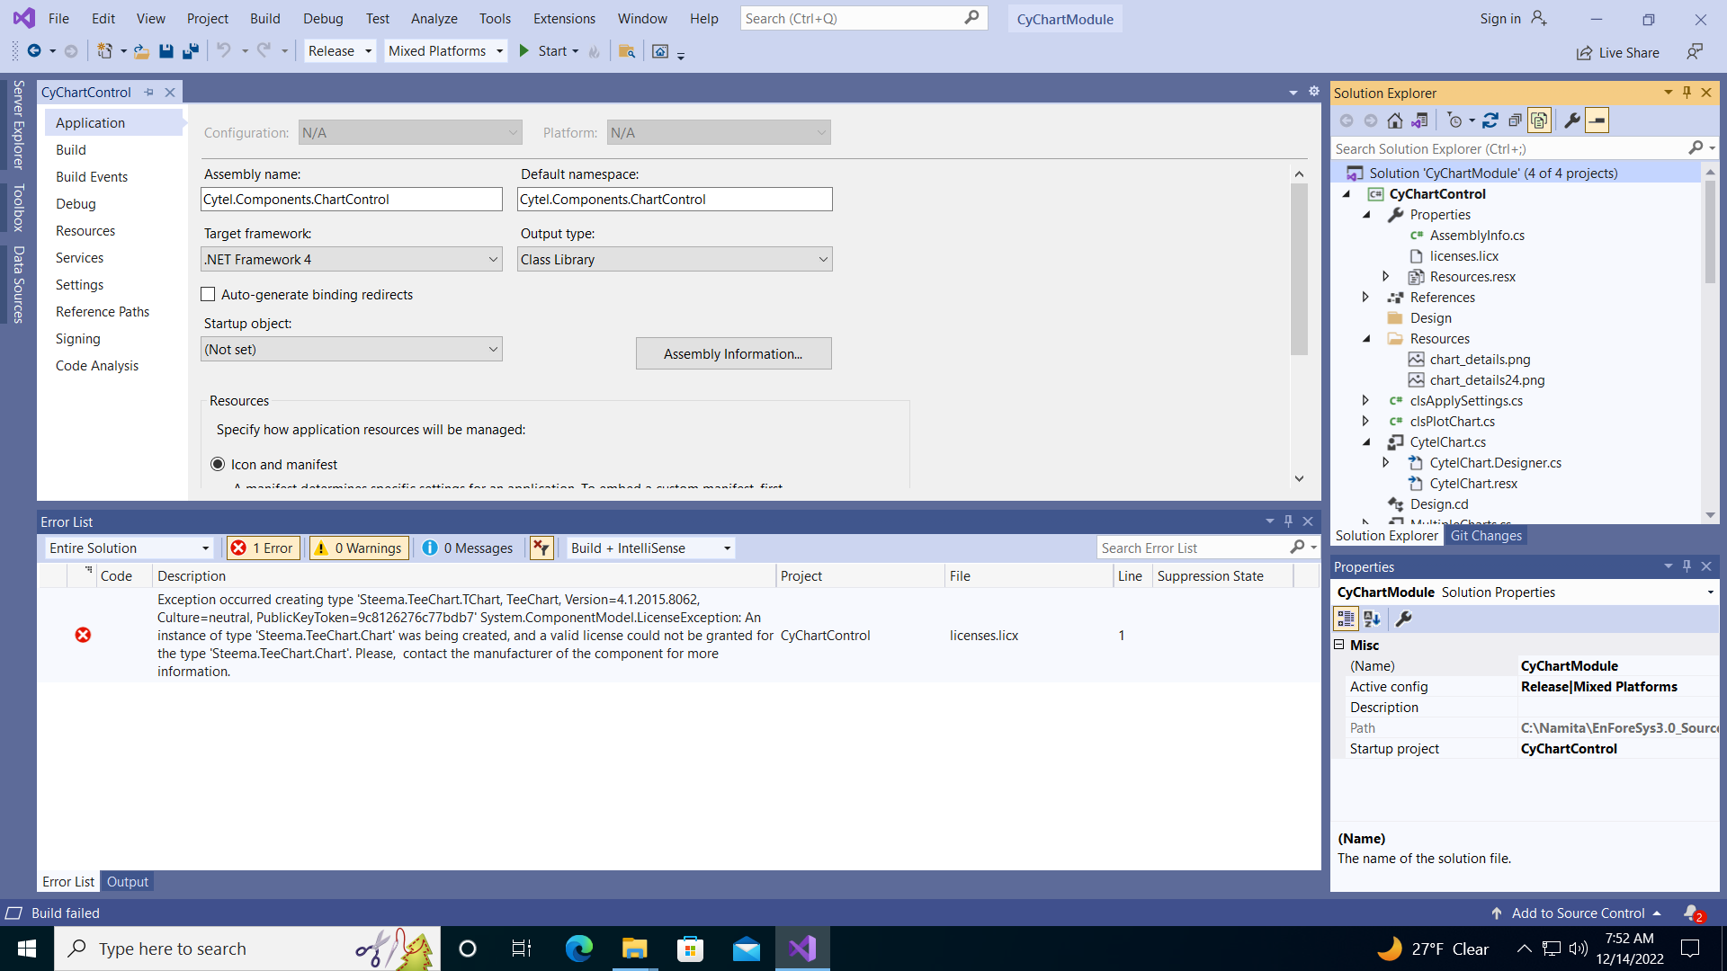Click the notifications bell in status bar
The width and height of the screenshot is (1727, 971).
pos(1692,913)
